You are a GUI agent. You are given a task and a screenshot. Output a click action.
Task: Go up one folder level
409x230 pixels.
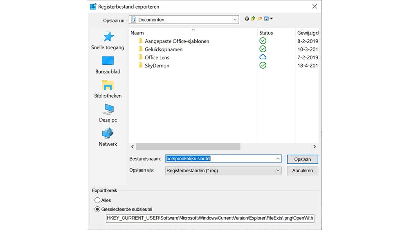[253, 18]
